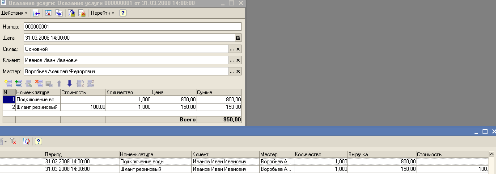Clear the Склад field value

coord(238,49)
